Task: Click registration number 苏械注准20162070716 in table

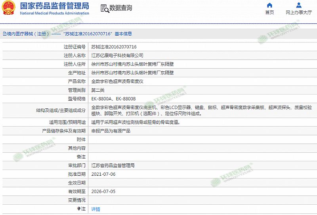Action: (114, 47)
